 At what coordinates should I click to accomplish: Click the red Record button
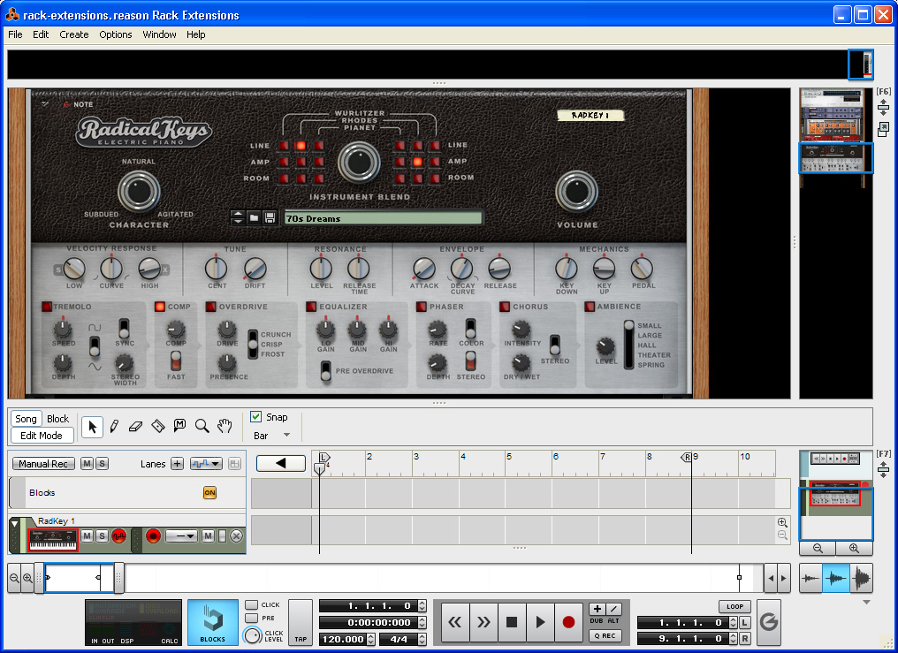pos(568,621)
